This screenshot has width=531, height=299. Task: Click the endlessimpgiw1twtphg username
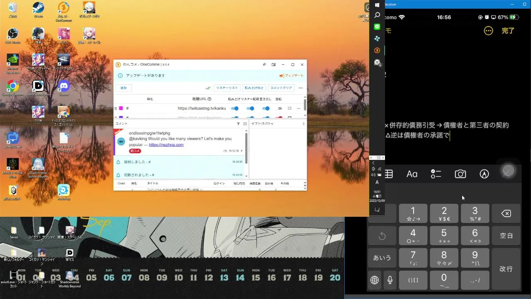point(149,133)
